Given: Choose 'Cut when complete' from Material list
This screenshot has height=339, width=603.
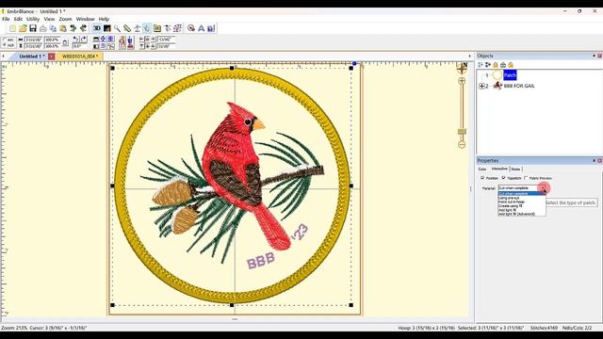Looking at the screenshot, I should 522,194.
